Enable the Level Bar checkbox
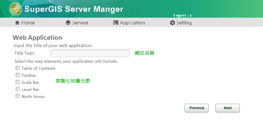The image size is (263, 123). click(x=18, y=89)
